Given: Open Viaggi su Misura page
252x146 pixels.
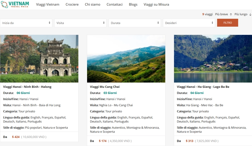Looking at the screenshot, I should click(x=156, y=5).
